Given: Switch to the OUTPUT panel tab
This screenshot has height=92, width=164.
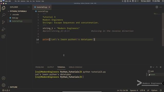Looking at the screenshot, I should pyautogui.click(x=51, y=67).
